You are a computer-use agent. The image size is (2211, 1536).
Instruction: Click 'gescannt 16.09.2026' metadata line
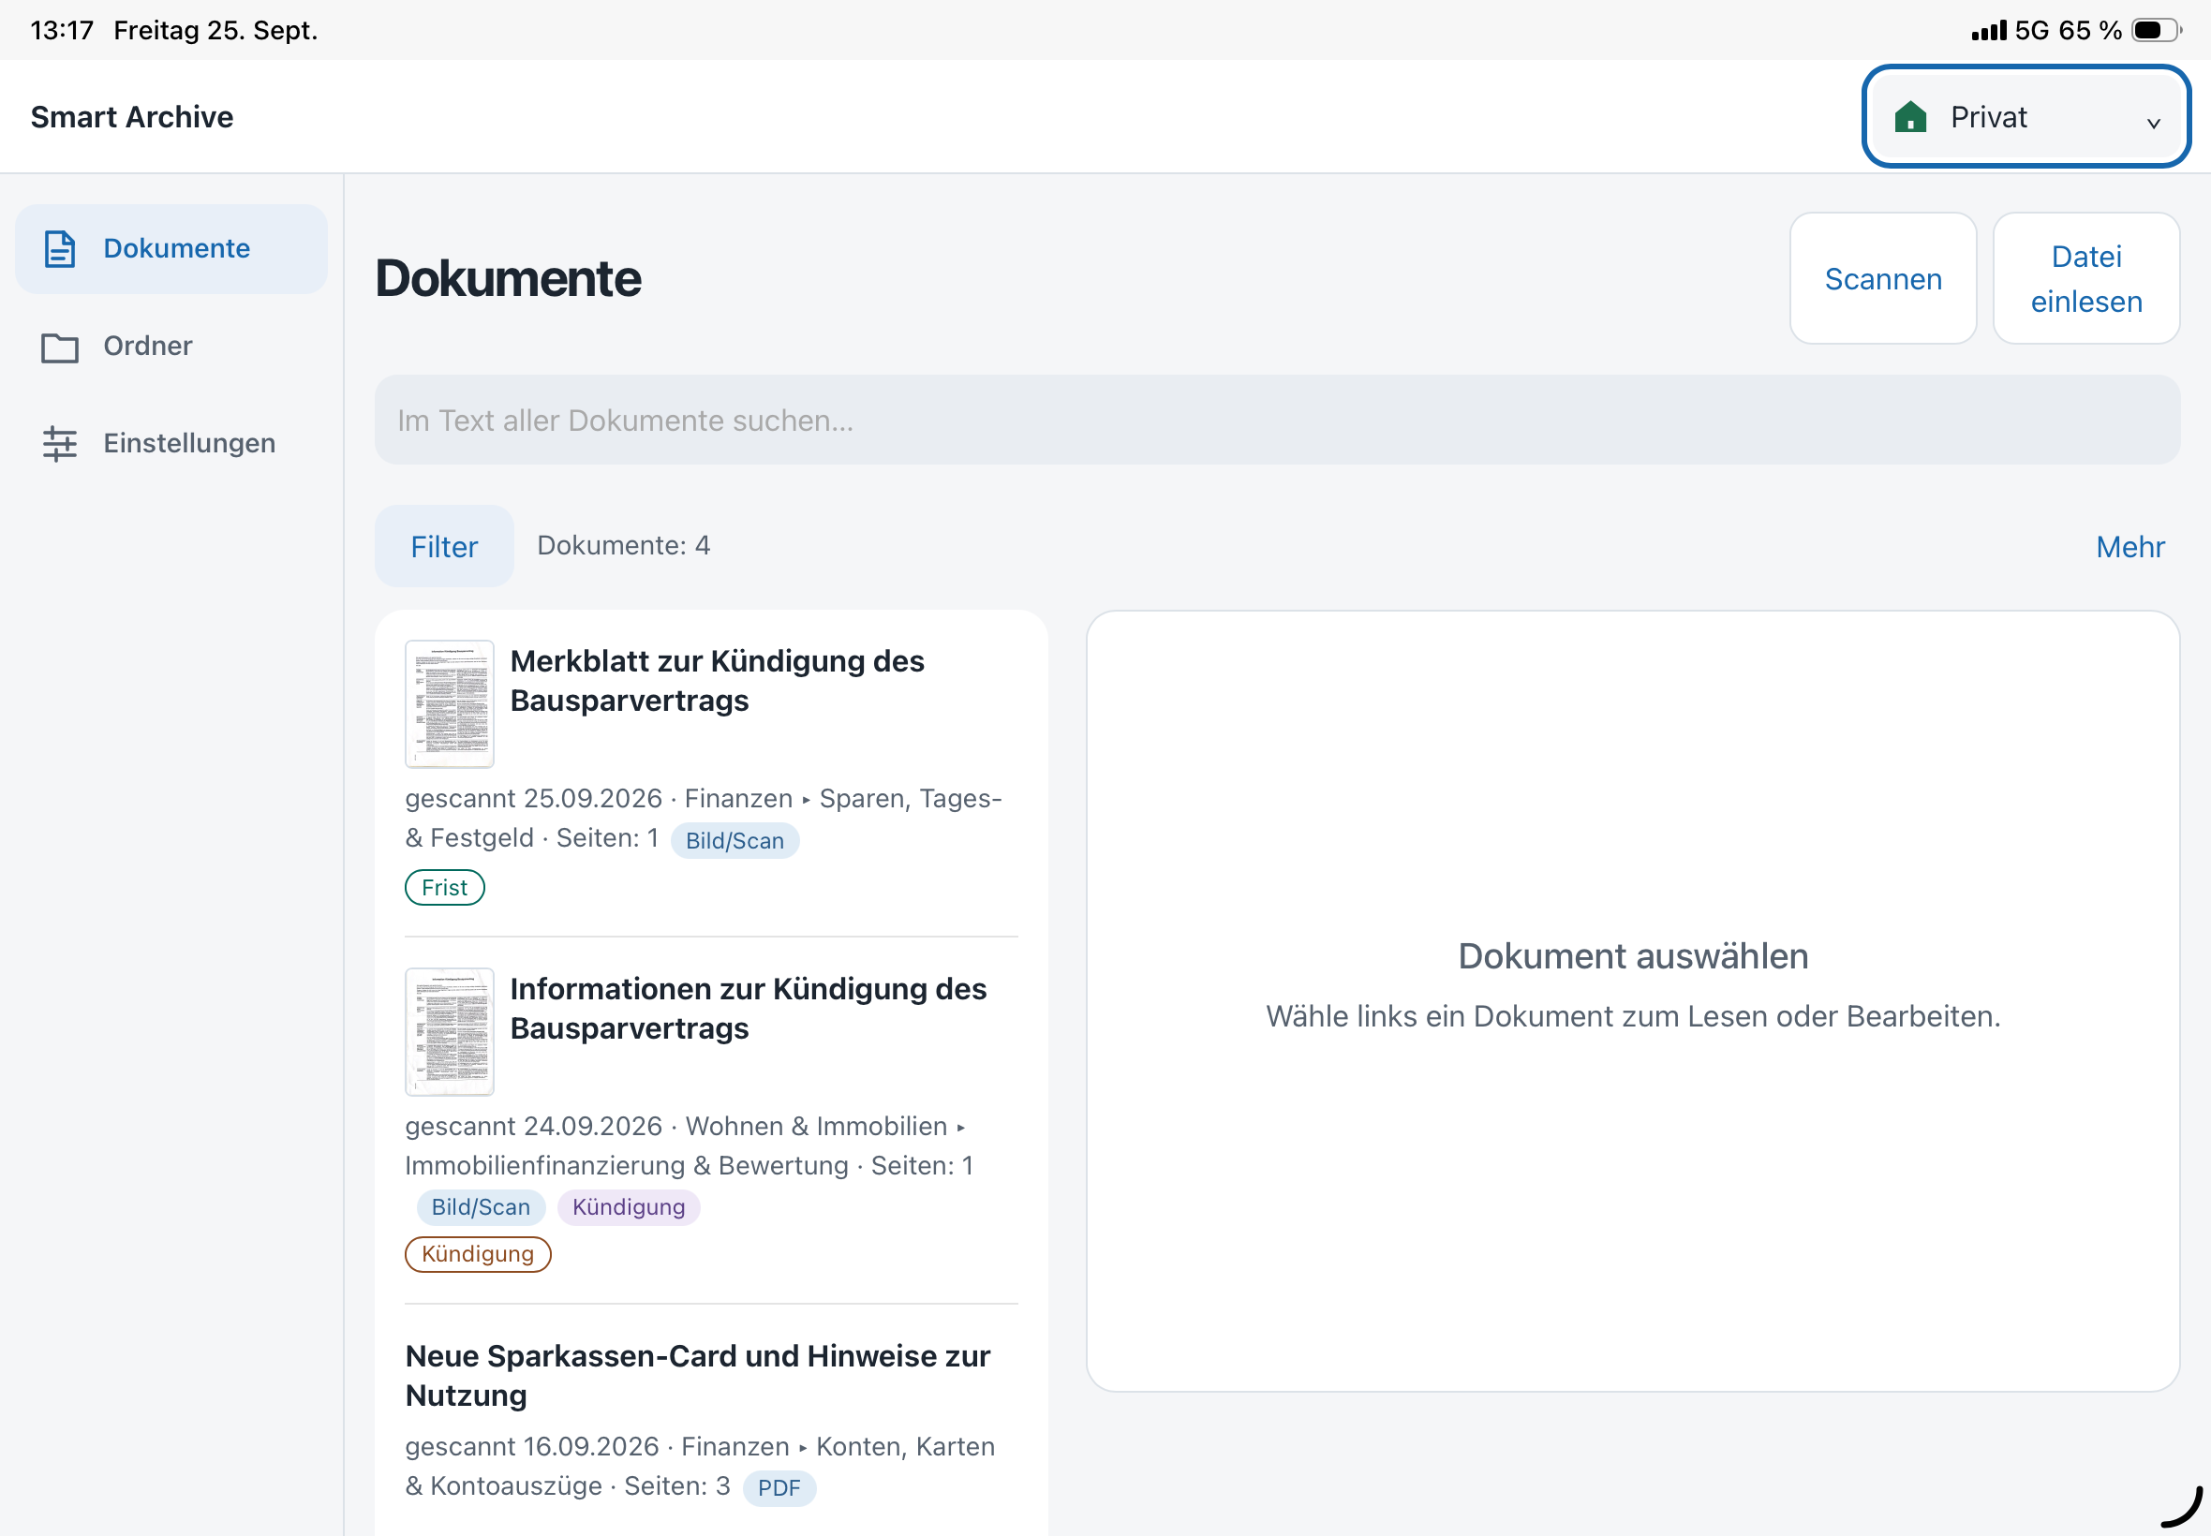point(531,1446)
